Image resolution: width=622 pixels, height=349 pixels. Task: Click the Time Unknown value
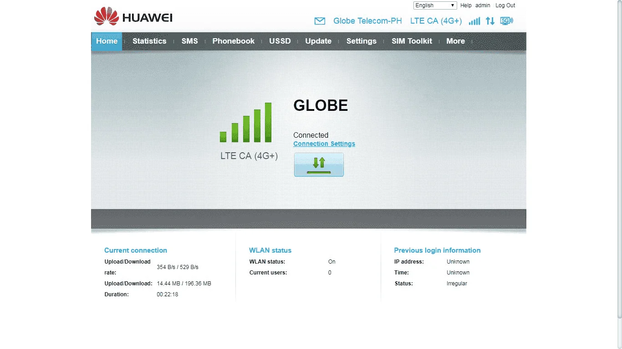tap(458, 273)
